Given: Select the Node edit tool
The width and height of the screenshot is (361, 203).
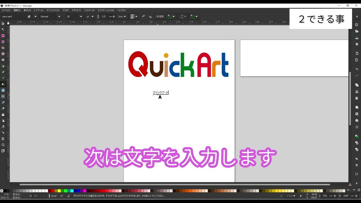Looking at the screenshot, I should pos(3,29).
